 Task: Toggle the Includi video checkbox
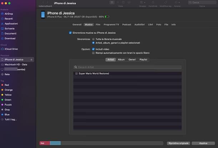[x=93, y=49]
